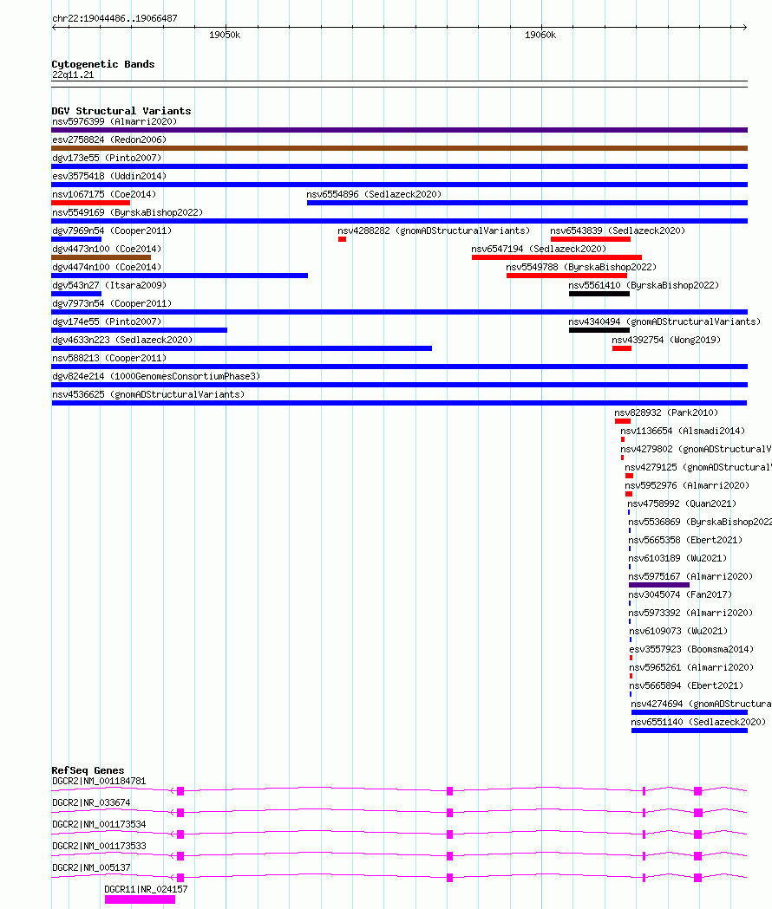Viewport: 772px width, 909px height.
Task: Open nsv5549788 (ByrskaBishop2022) label
Action: click(581, 267)
